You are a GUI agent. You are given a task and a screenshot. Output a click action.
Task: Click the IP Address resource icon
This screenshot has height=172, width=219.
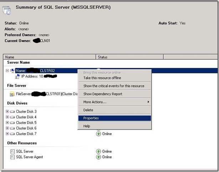[x=17, y=76]
